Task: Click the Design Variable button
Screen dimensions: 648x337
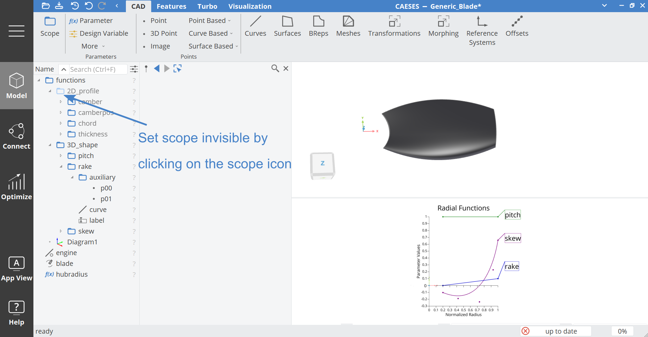Action: 99,33
